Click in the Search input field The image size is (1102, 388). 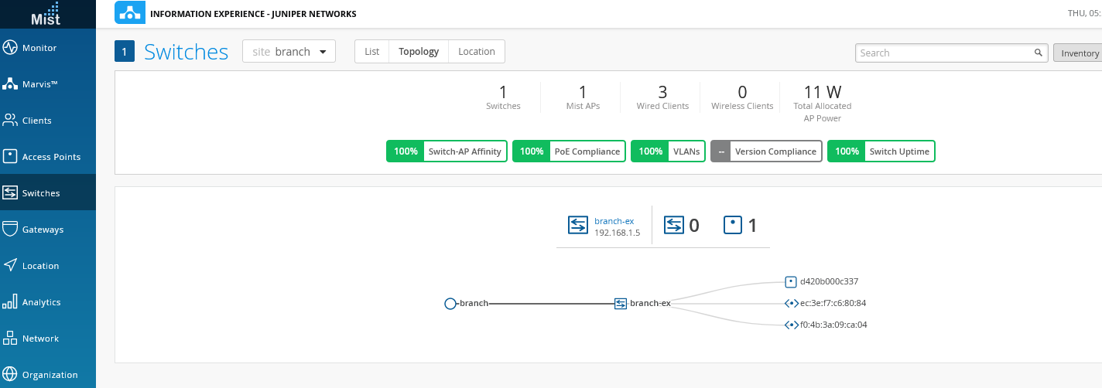(944, 53)
